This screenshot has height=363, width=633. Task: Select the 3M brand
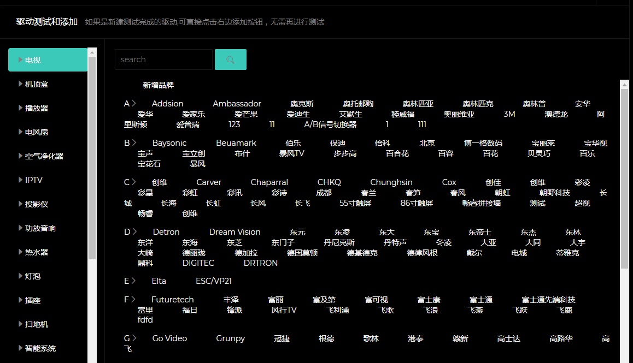click(509, 114)
